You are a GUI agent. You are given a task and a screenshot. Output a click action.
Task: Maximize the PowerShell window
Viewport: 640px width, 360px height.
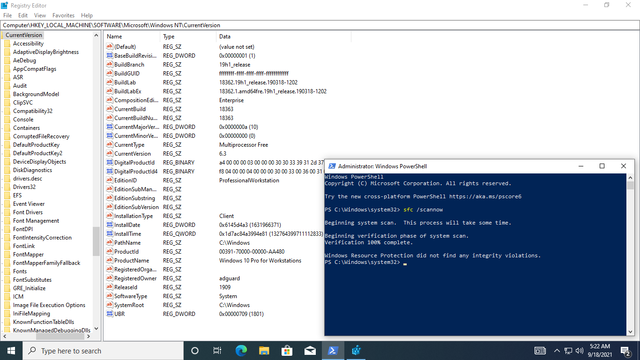[x=602, y=166]
